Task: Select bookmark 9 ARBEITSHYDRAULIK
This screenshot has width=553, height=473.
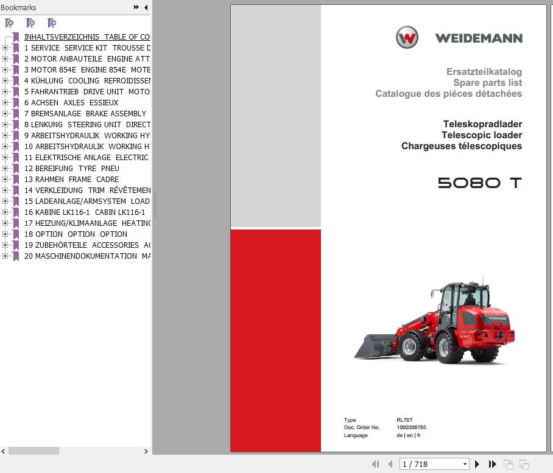Action: 86,135
